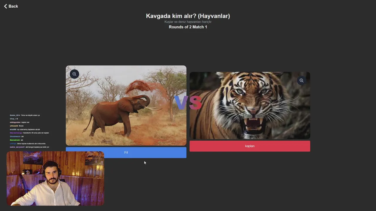Click chat message 'Timur ne büyük adam ya'

[30, 115]
